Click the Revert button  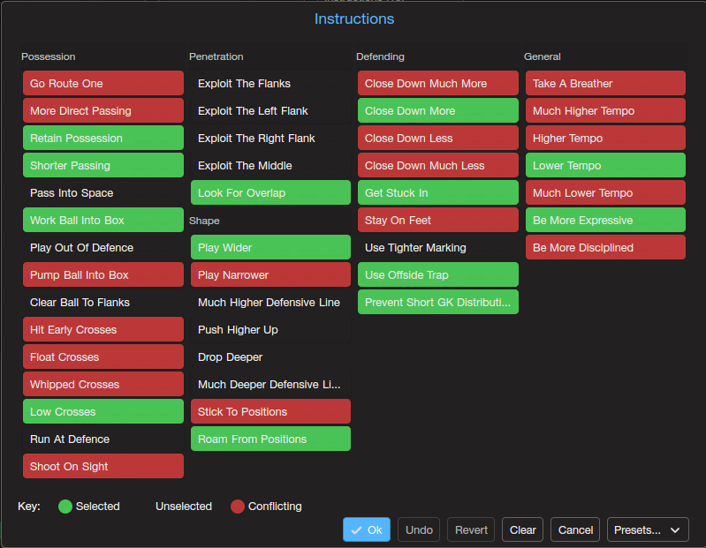click(471, 530)
